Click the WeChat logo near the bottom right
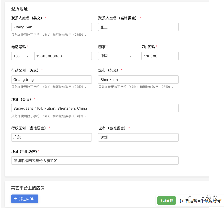Image resolution: width=224 pixels, height=208 pixels. click(x=188, y=198)
